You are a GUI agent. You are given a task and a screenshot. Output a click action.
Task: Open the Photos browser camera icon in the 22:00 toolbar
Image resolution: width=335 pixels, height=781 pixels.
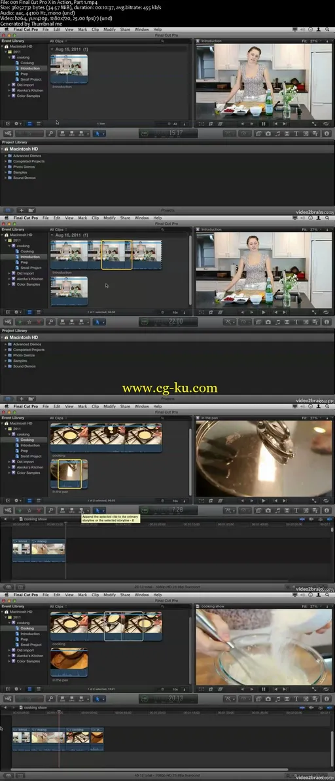268,322
